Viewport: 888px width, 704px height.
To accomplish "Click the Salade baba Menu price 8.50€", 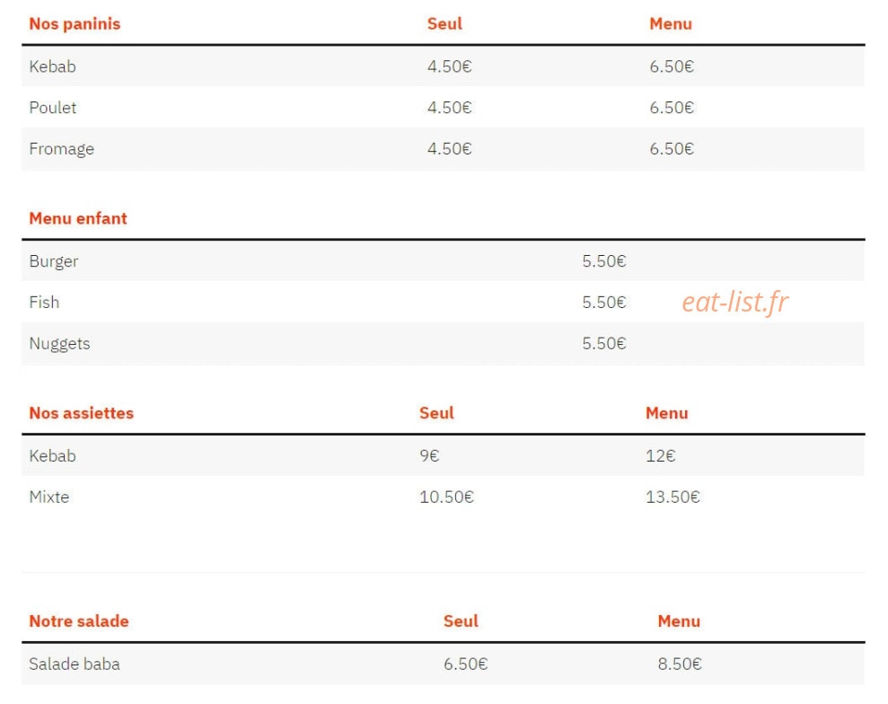I will click(680, 664).
